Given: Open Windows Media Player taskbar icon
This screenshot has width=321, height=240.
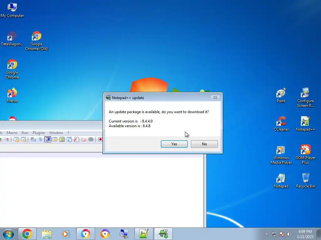Looking at the screenshot, I should (66, 234).
